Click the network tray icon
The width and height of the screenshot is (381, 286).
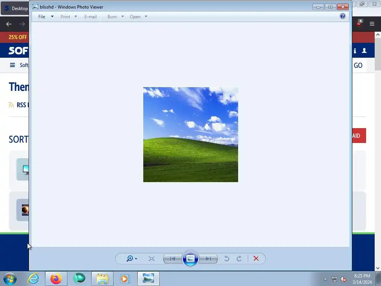pos(334,279)
